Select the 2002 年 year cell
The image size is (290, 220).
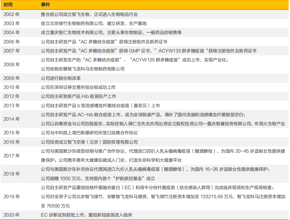point(12,14)
